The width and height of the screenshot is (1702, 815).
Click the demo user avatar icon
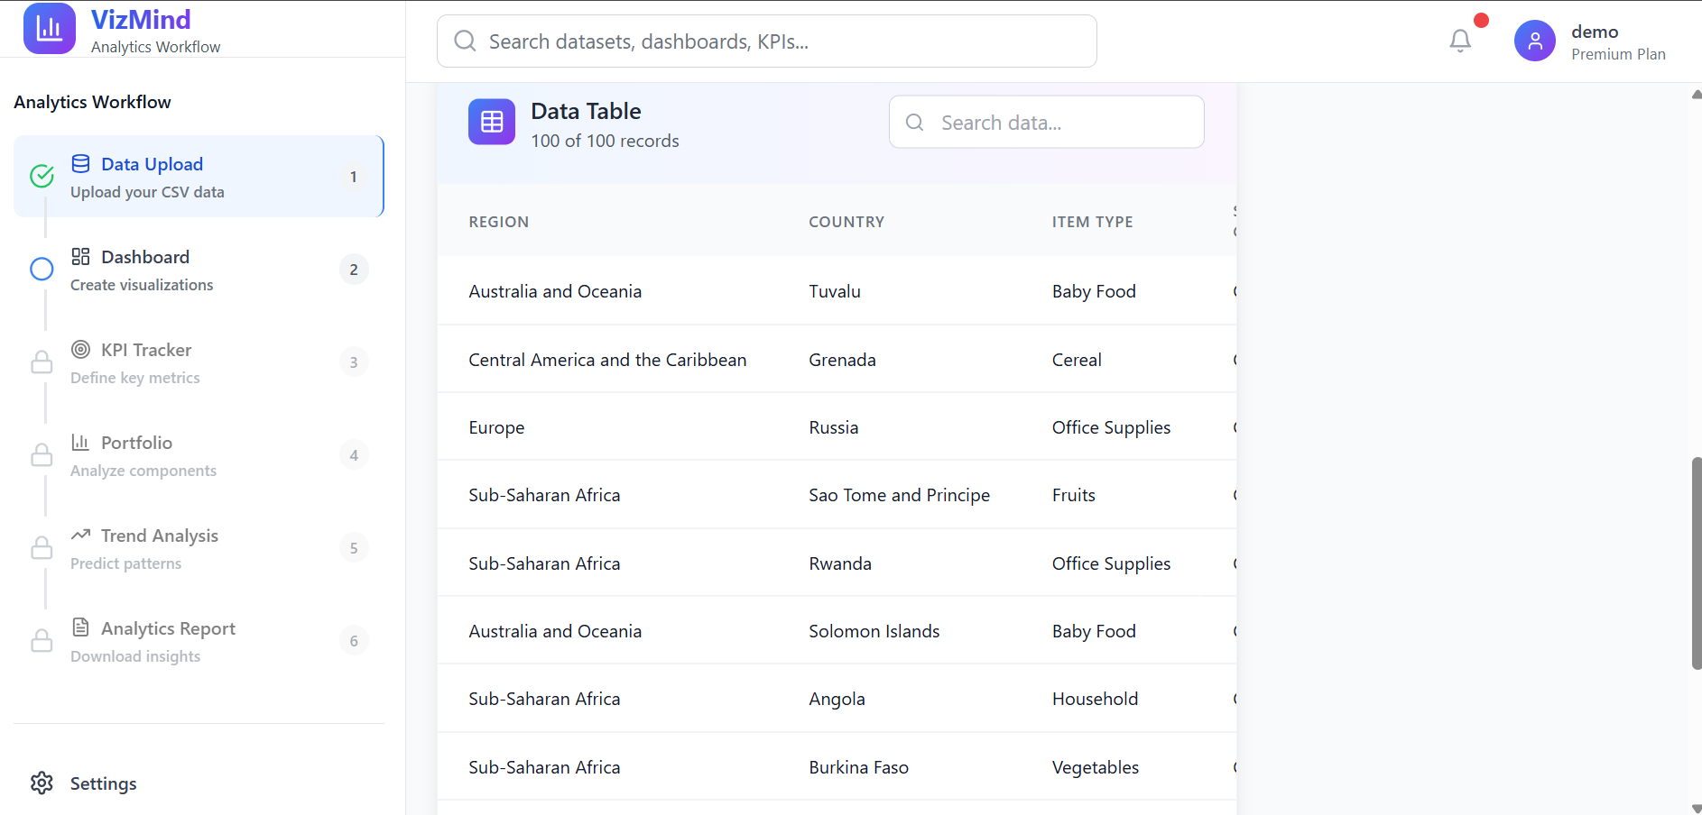tap(1534, 41)
